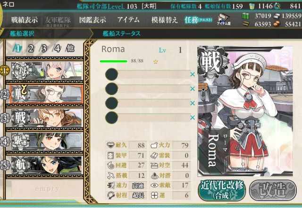Image resolution: width=302 pixels, height=208 pixels.
Task: Open the アイテム屋 shop icon
Action: point(224,19)
